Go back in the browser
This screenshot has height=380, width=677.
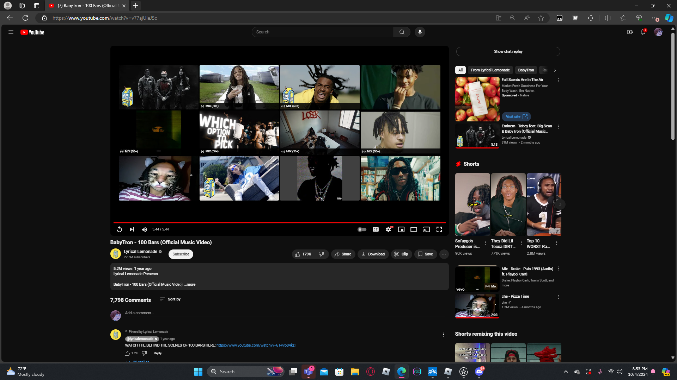(10, 18)
